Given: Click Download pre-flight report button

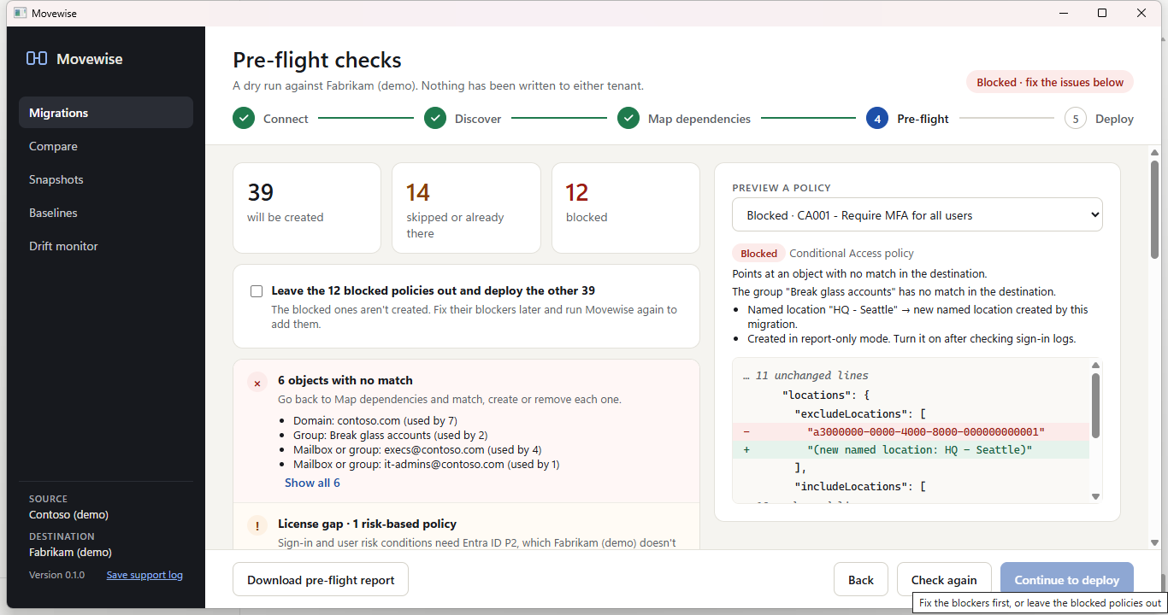Looking at the screenshot, I should 321,579.
